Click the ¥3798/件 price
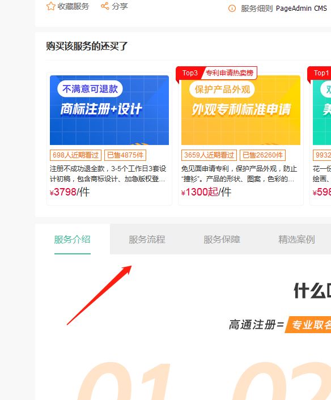Screen dimensions: 331x400 pyautogui.click(x=70, y=192)
